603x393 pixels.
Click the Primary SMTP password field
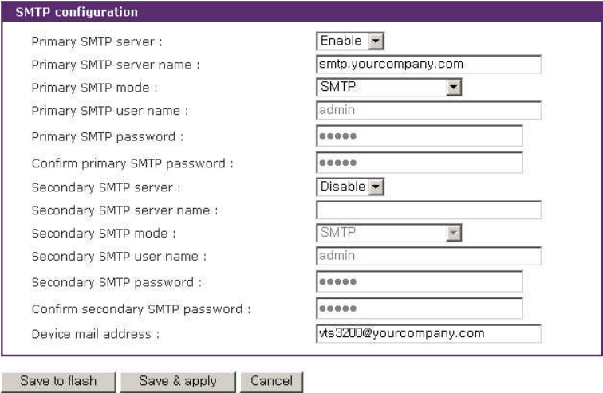click(x=420, y=136)
